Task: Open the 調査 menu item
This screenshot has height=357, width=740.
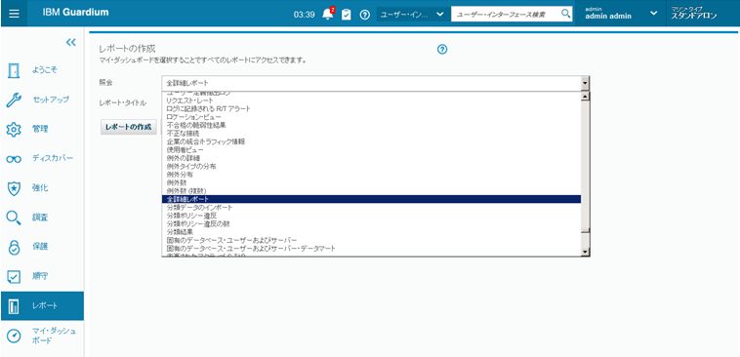Action: click(x=40, y=218)
